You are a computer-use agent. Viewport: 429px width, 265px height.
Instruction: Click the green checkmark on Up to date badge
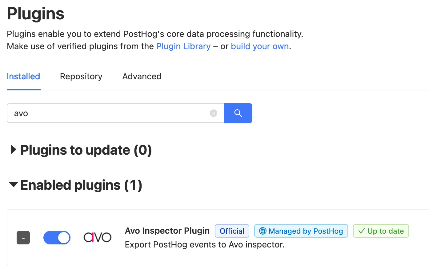(x=362, y=231)
